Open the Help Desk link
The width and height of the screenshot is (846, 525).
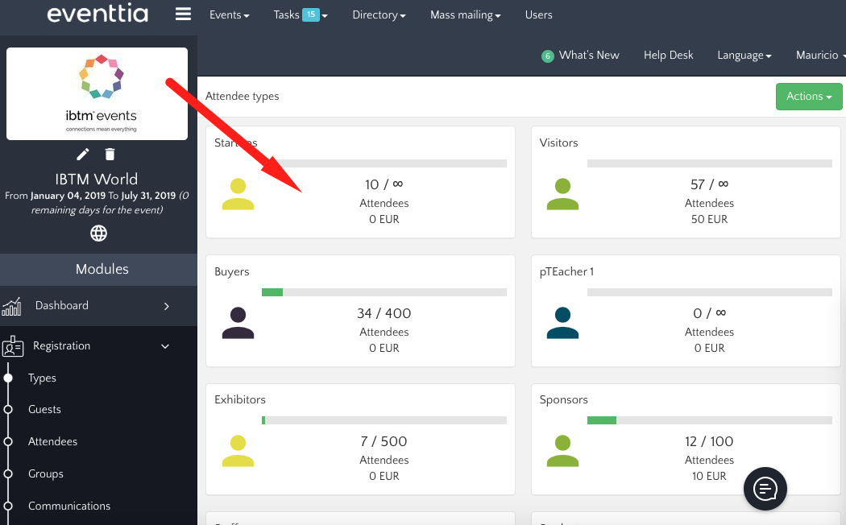[x=668, y=56]
